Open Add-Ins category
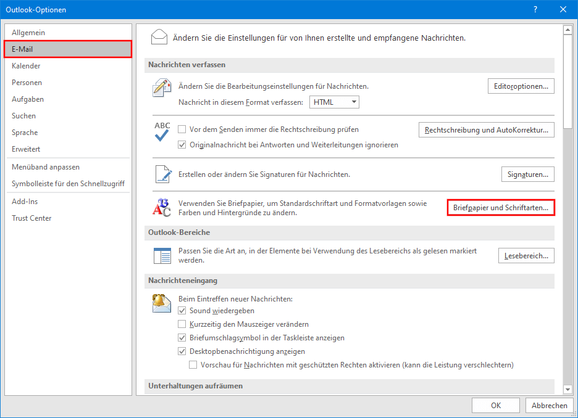This screenshot has height=418, width=578. [68, 201]
